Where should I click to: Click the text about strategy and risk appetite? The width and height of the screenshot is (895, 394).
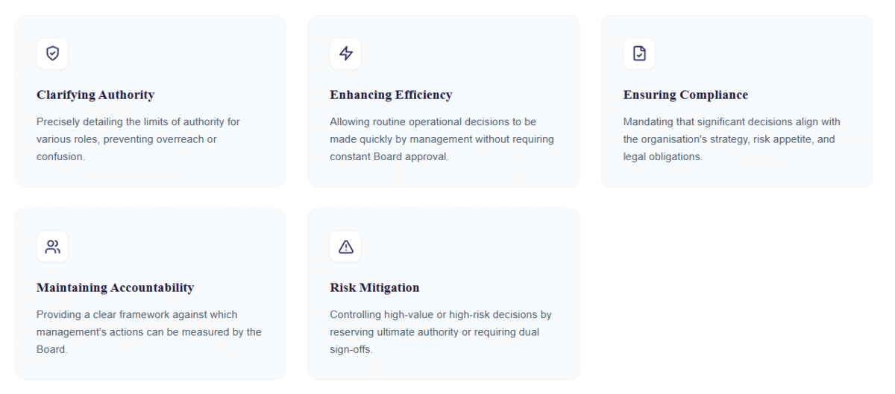tap(732, 139)
